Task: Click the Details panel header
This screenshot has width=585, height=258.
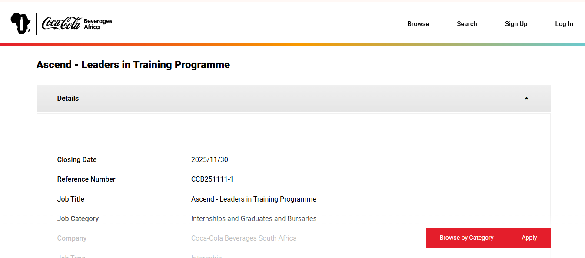Action: pyautogui.click(x=67, y=98)
